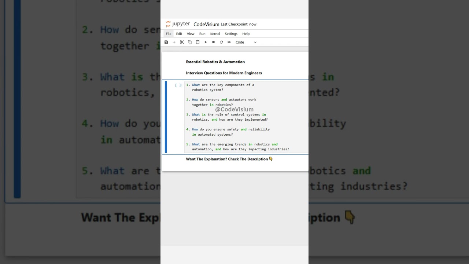Click the Jupyter logo

click(x=178, y=24)
